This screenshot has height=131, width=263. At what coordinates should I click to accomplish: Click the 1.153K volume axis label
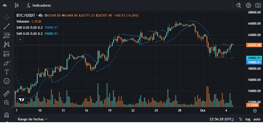(x=252, y=105)
